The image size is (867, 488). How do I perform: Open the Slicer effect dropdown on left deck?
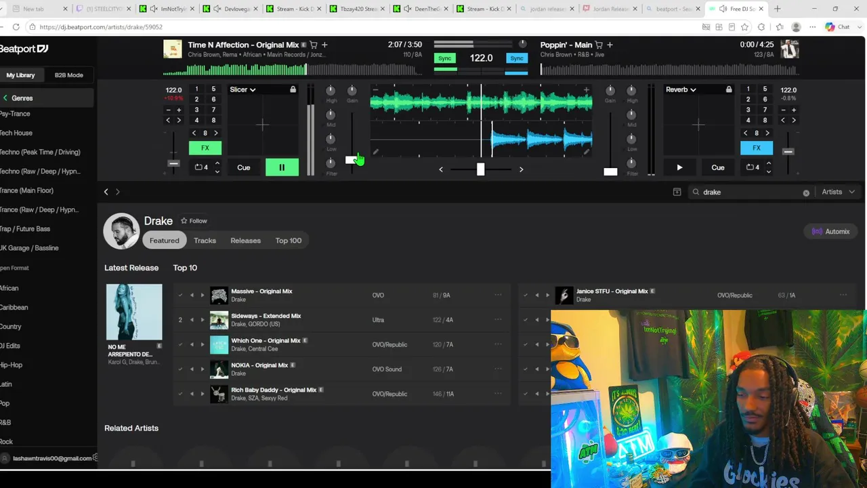pos(242,89)
